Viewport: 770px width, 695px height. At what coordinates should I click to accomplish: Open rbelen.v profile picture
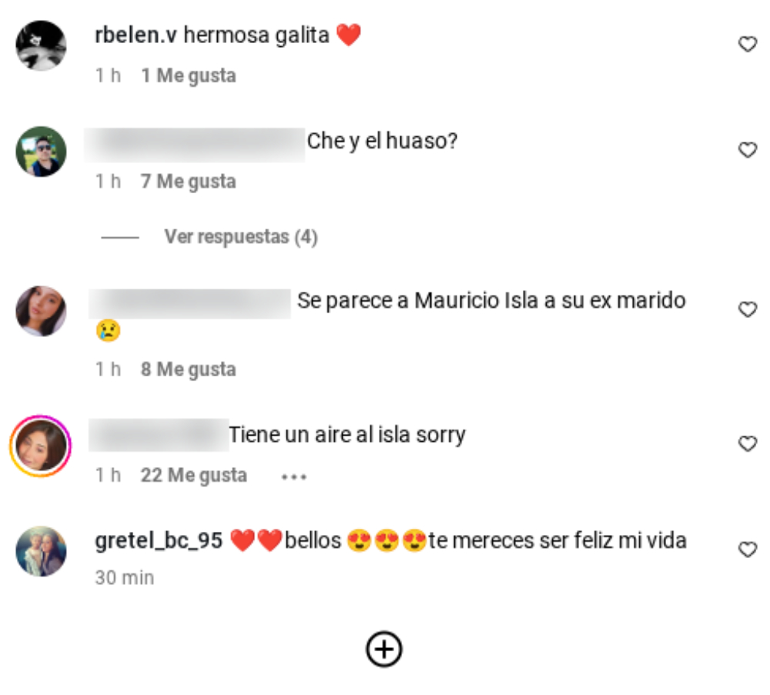[x=41, y=45]
